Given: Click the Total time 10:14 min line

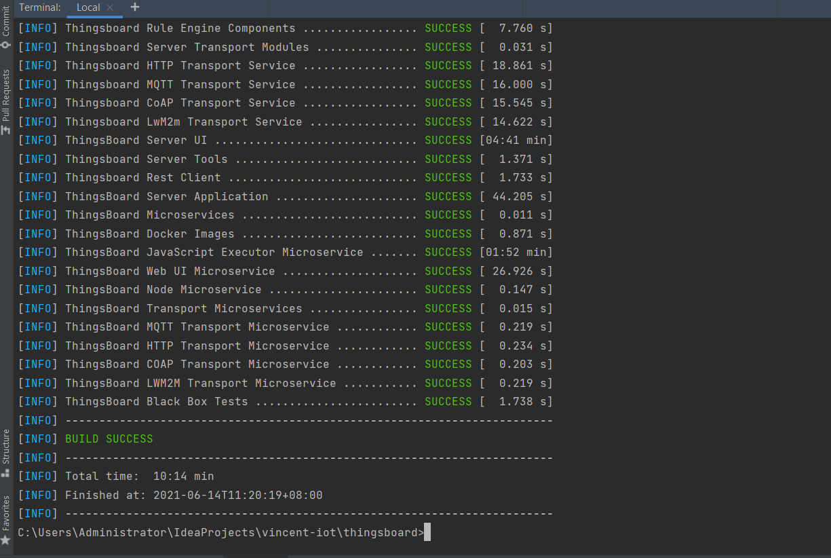Looking at the screenshot, I should click(116, 477).
